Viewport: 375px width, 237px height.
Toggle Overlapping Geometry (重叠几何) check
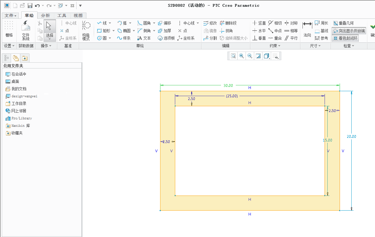[343, 23]
